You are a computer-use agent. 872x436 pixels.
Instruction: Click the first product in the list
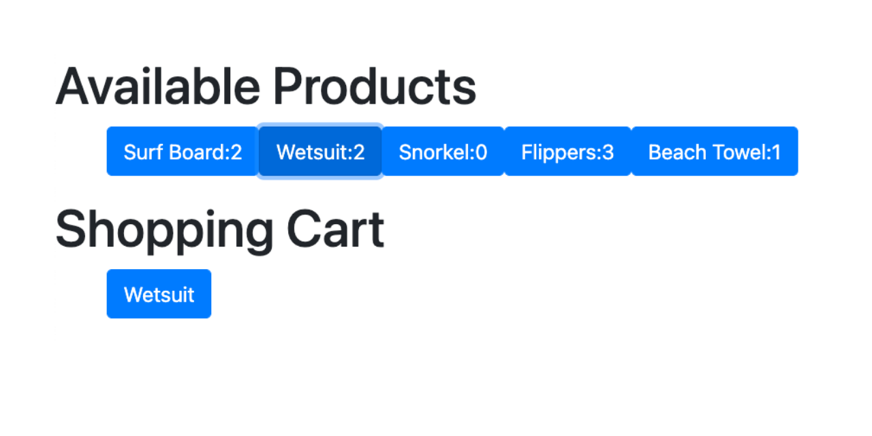pos(182,151)
